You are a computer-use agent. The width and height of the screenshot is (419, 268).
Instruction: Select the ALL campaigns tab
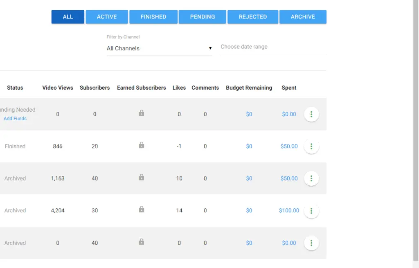68,17
